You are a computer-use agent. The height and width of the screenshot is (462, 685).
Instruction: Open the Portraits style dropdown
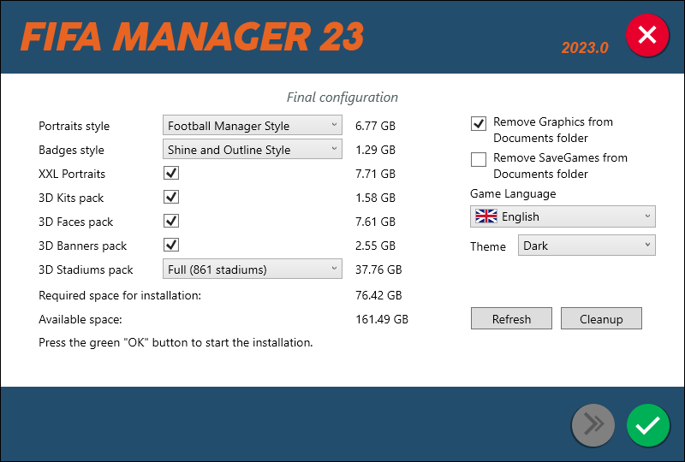252,126
